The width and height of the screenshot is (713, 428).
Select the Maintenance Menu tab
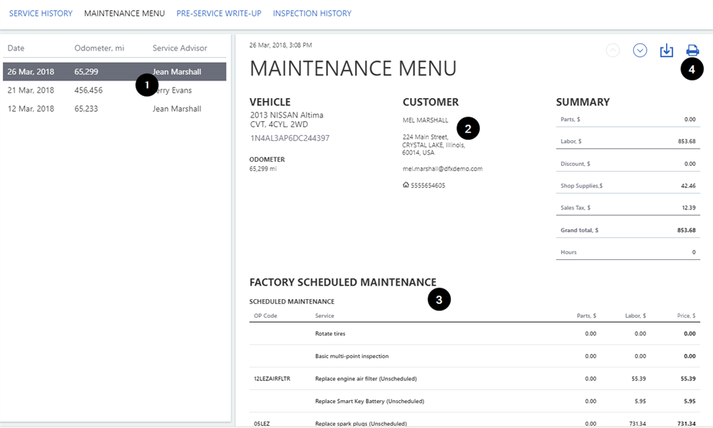click(x=124, y=14)
